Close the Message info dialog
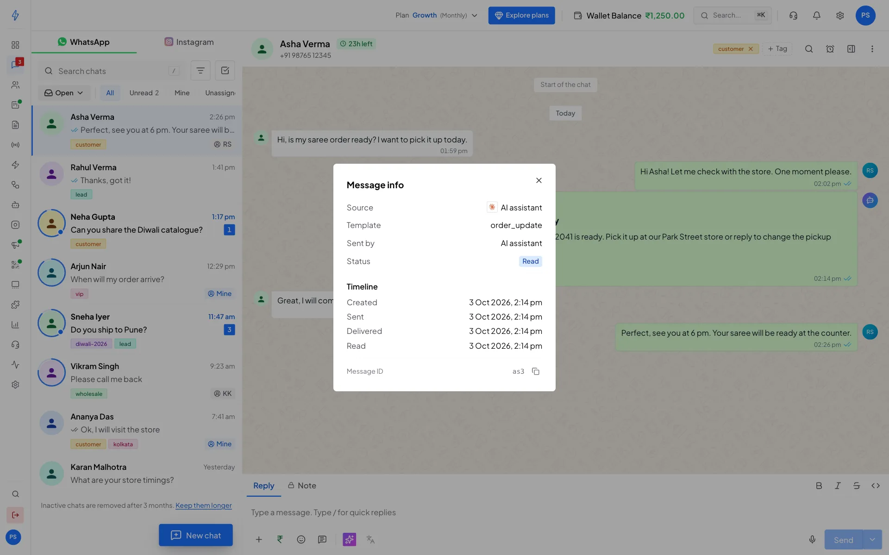Viewport: 889px width, 555px height. [x=539, y=180]
